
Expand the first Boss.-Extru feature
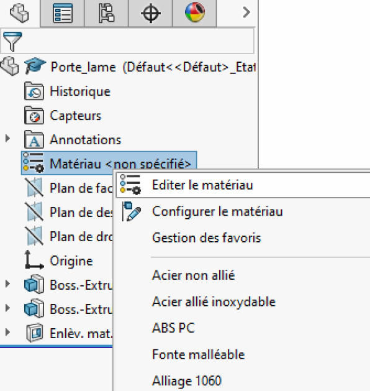[7, 283]
